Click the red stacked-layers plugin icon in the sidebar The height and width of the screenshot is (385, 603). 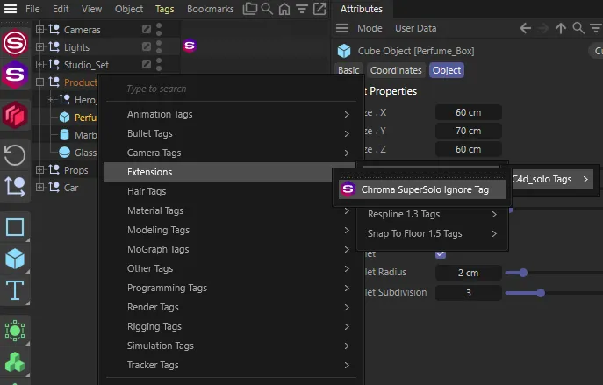15,115
